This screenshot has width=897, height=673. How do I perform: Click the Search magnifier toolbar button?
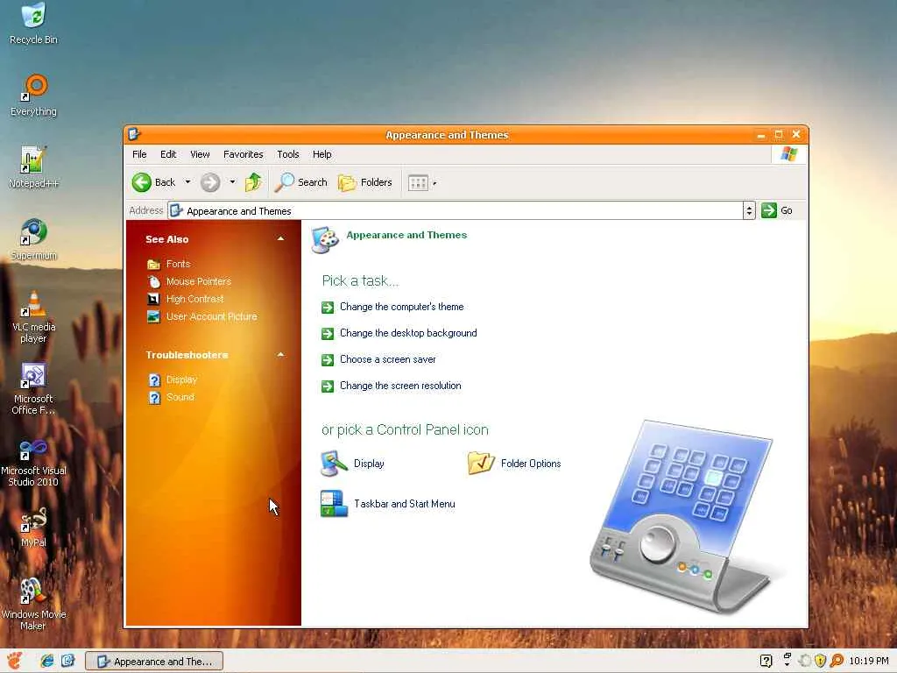tap(301, 182)
